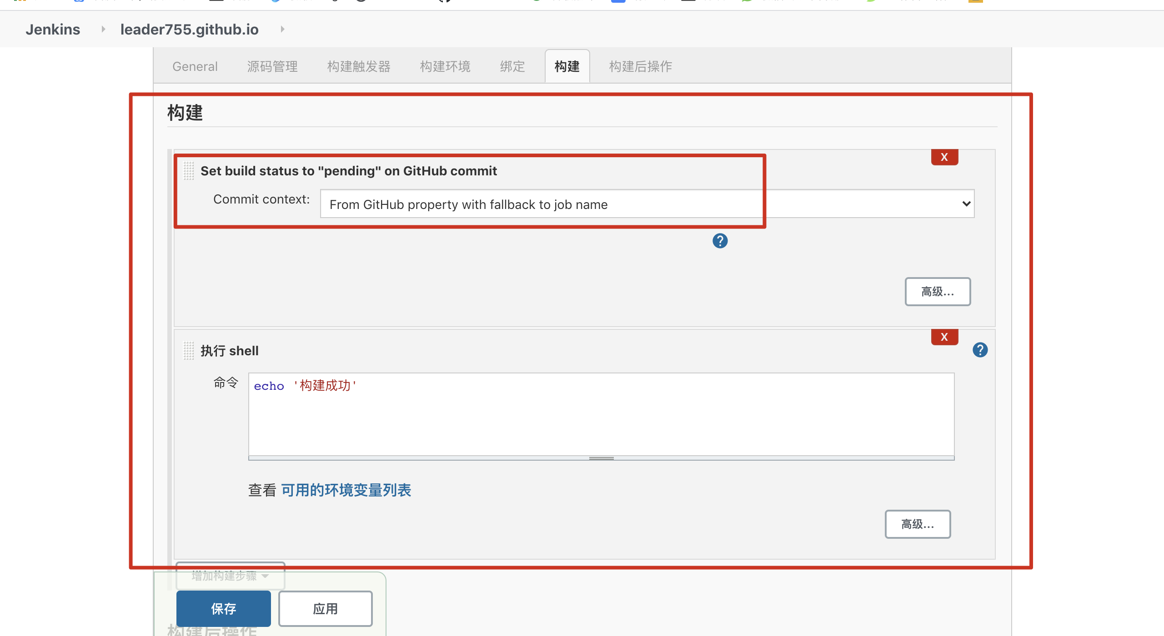Open the Commit context dropdown

(647, 204)
